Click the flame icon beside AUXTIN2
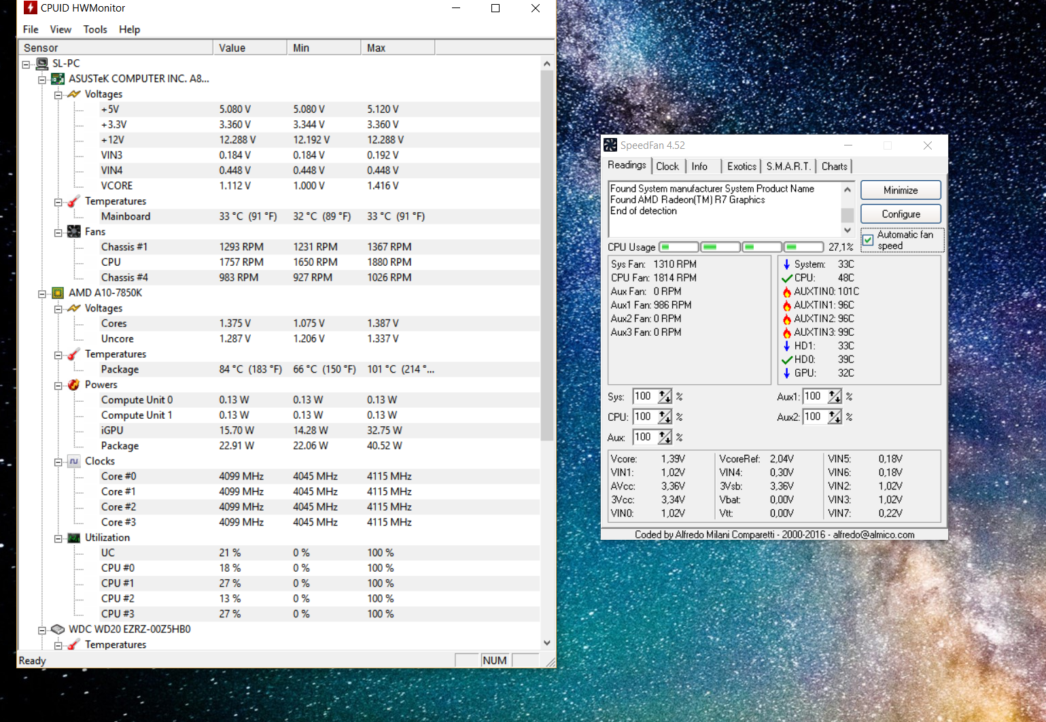Viewport: 1046px width, 722px height. [x=787, y=319]
